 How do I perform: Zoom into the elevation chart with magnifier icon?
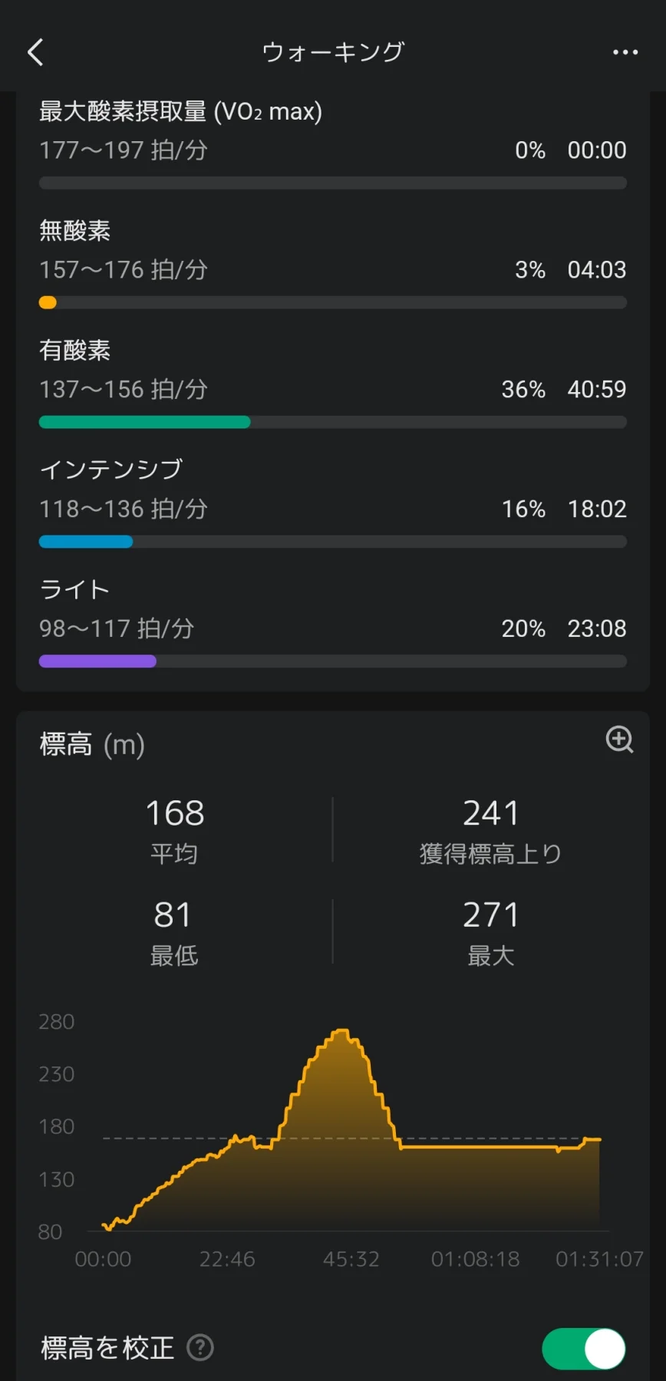point(619,740)
